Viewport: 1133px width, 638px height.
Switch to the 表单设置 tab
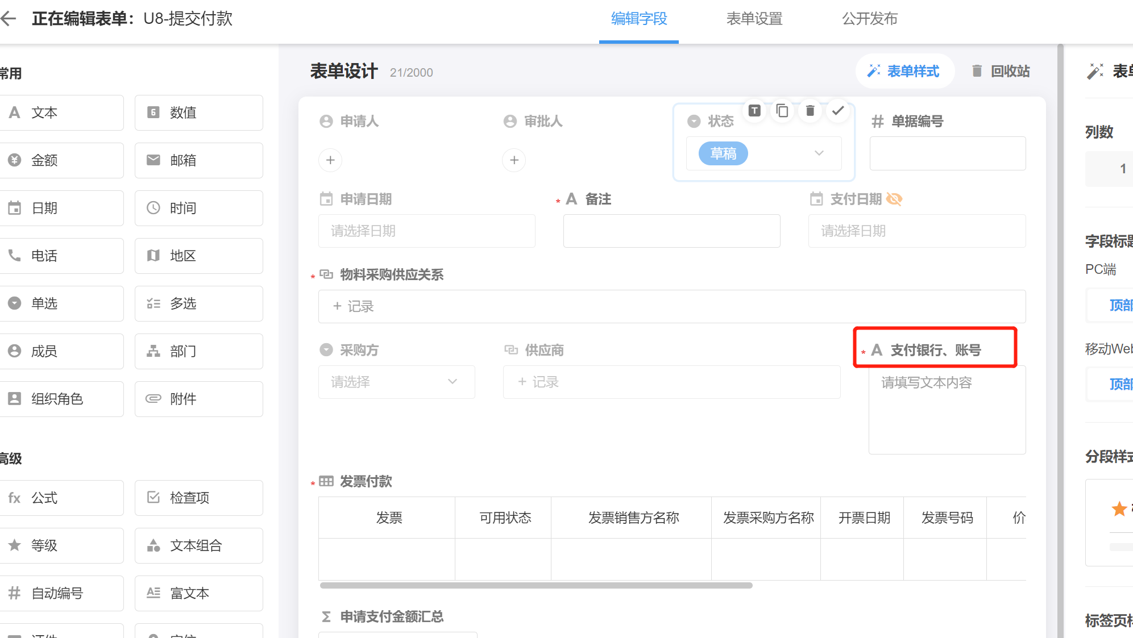point(754,19)
